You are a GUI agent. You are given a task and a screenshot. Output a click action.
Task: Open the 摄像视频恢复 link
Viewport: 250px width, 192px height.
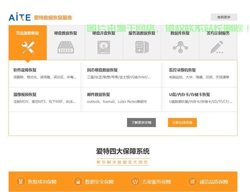(25, 94)
